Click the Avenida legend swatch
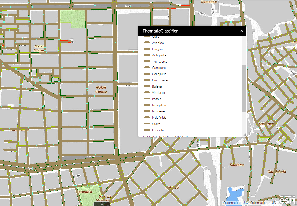This screenshot has height=206, width=297. click(147, 43)
